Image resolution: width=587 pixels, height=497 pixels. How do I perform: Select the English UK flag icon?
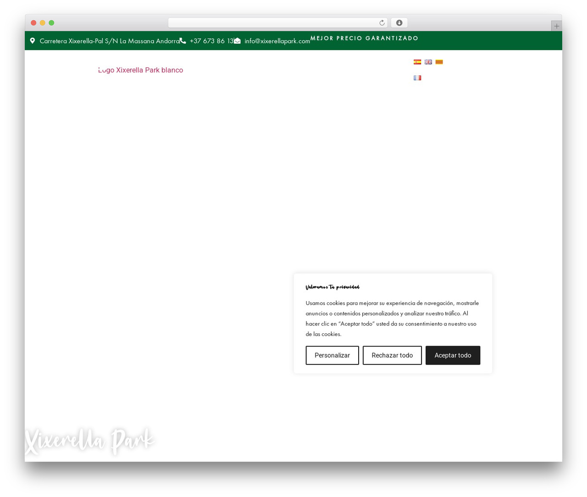tap(428, 62)
